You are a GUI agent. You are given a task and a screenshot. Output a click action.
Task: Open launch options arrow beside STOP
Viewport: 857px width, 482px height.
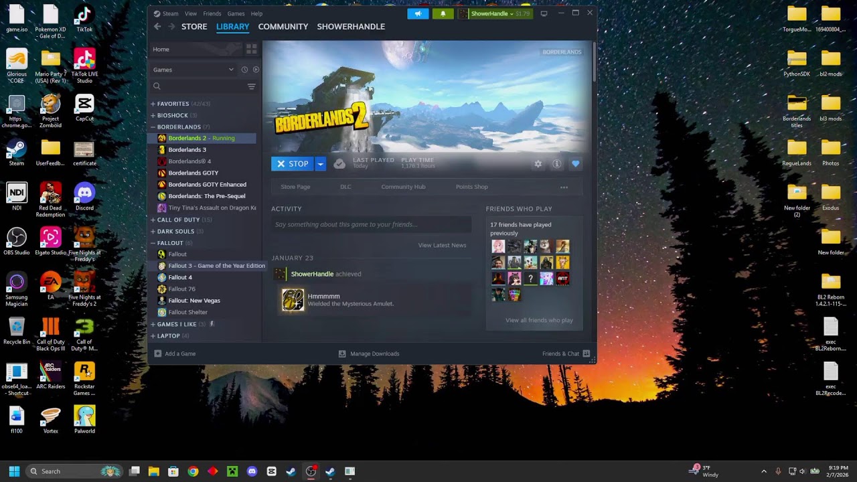coord(320,164)
